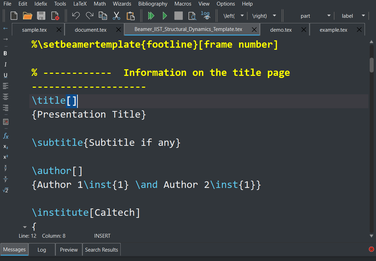
Task: Open the Wizards menu
Action: click(122, 4)
